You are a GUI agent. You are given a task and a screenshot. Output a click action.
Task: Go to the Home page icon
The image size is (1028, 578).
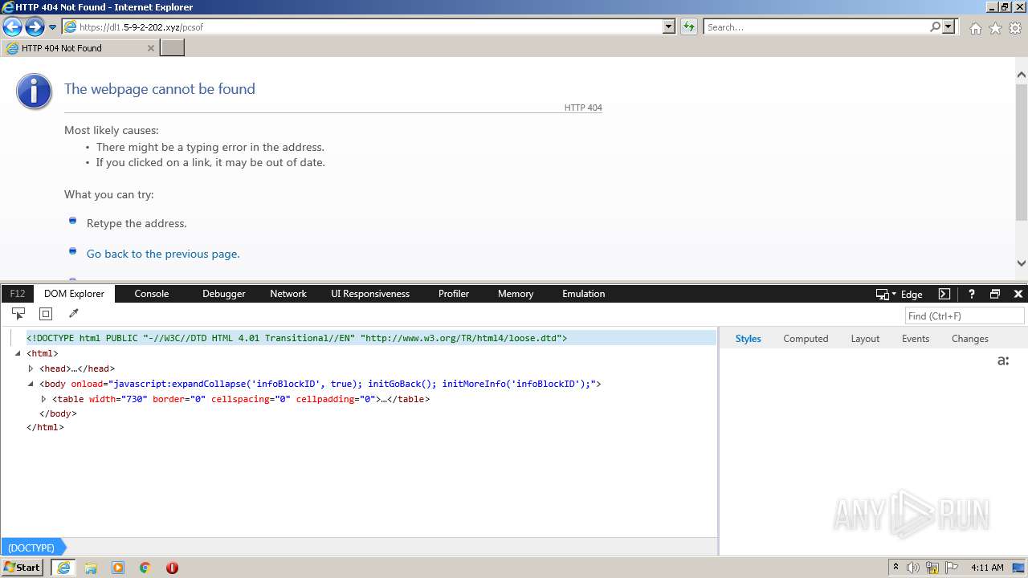click(975, 28)
